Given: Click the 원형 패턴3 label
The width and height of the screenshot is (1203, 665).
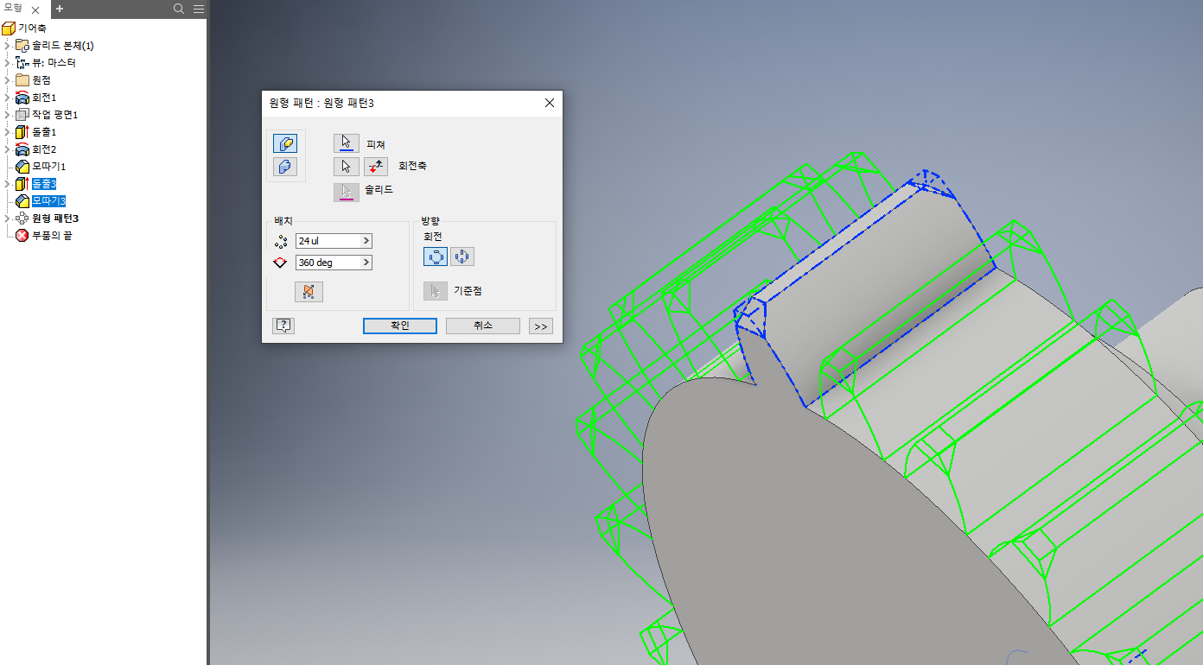Looking at the screenshot, I should point(55,218).
